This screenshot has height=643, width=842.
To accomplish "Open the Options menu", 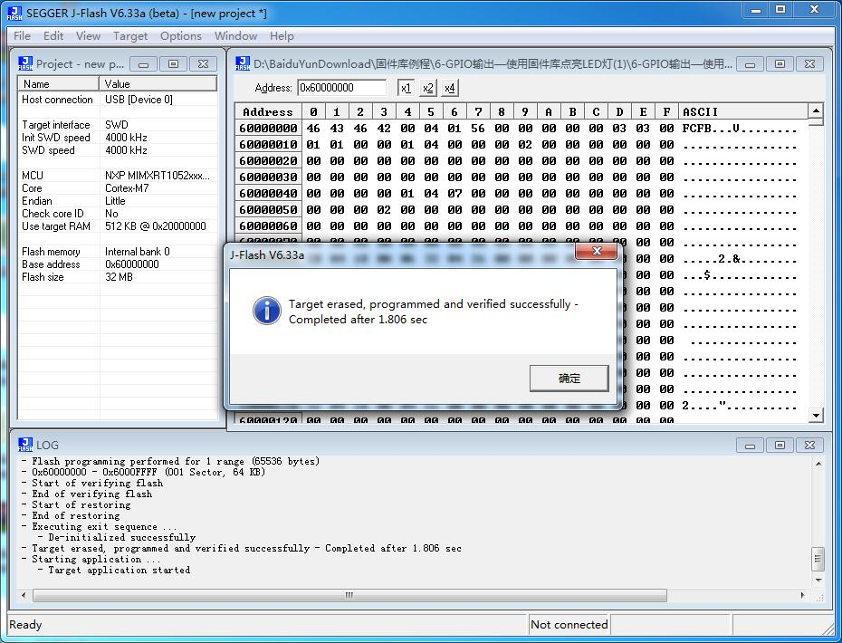I will [x=180, y=36].
